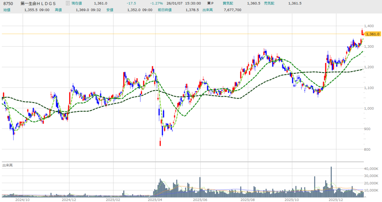Viewport: 382px width, 202px height.
Task: Click the document icon beside 第一生命HLDGS
Action: pos(67,3)
